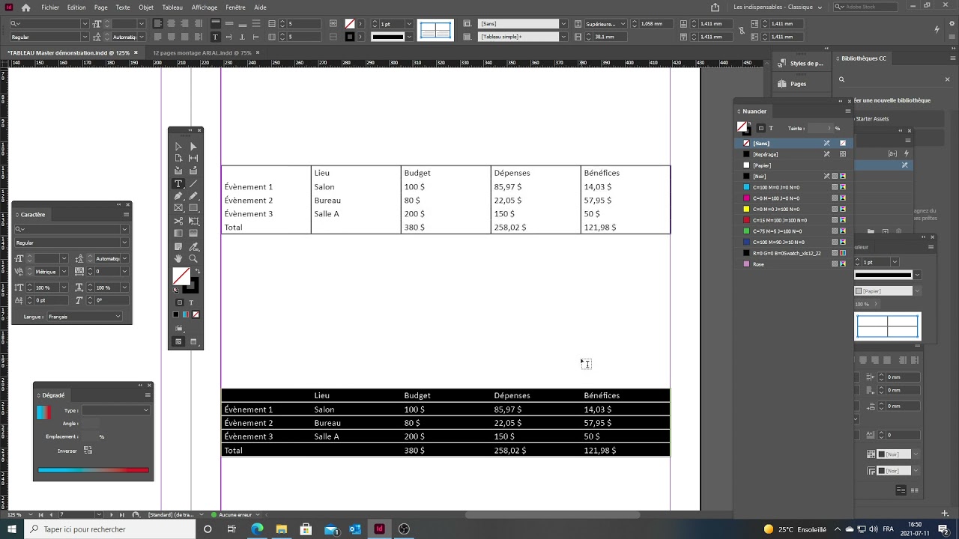
Task: Select the Pencil tool
Action: [x=193, y=196]
